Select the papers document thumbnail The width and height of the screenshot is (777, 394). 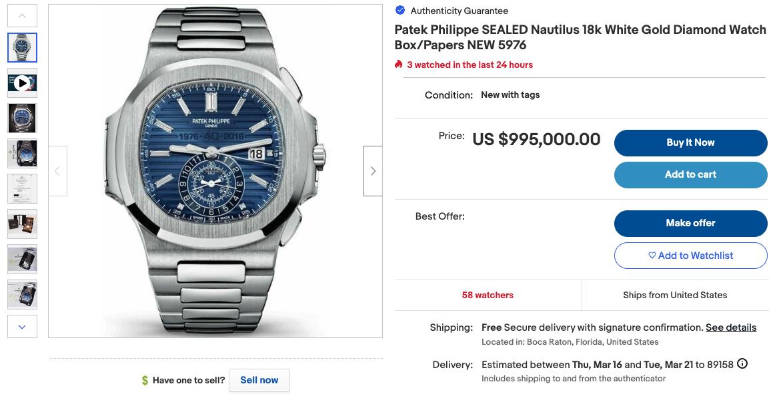(22, 189)
